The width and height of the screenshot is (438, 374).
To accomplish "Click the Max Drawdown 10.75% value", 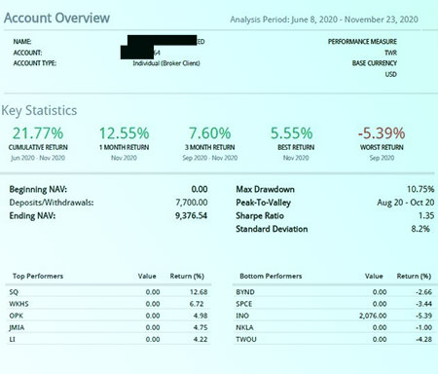I will 420,189.
